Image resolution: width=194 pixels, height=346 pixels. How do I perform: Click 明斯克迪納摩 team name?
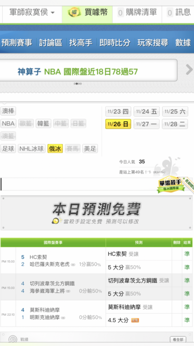(x=45, y=317)
